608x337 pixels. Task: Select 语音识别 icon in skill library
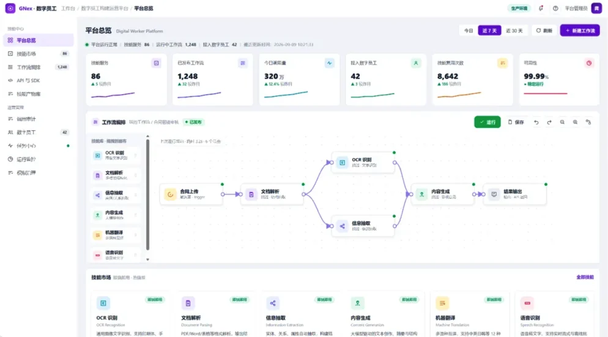[x=97, y=255]
